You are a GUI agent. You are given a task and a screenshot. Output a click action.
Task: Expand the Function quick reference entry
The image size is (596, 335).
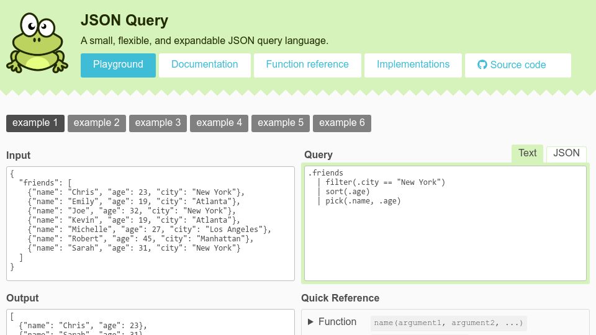coord(332,322)
